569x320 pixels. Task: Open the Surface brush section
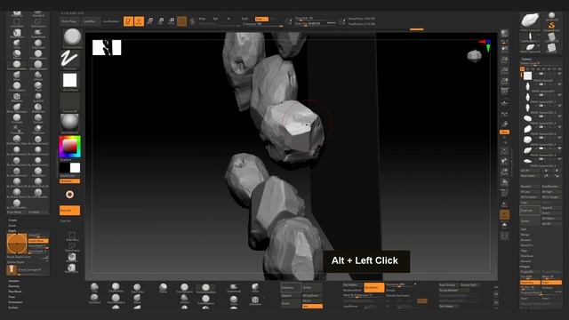(13, 308)
